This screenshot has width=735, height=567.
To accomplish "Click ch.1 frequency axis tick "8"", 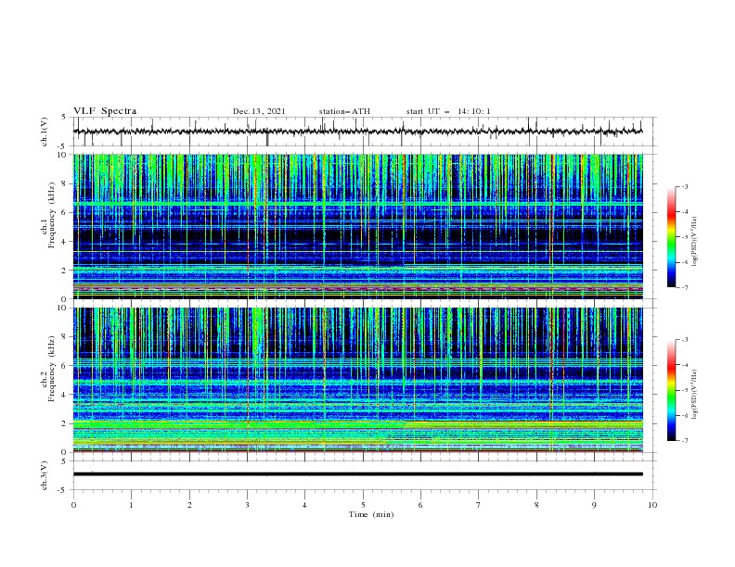I will pyautogui.click(x=65, y=183).
